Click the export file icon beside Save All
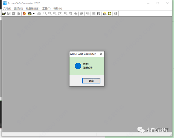This screenshot has height=138, width=174. coord(19,14)
